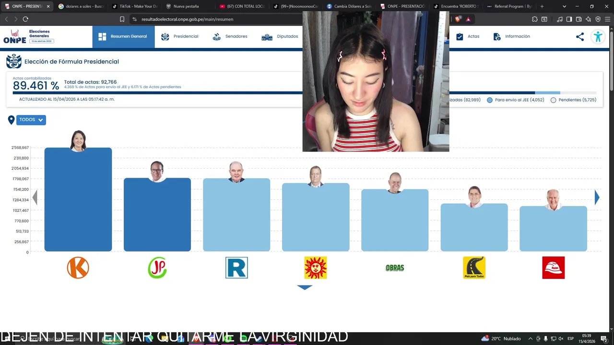The width and height of the screenshot is (614, 345).
Task: Click the second candidate's dark blue bar
Action: 157,215
